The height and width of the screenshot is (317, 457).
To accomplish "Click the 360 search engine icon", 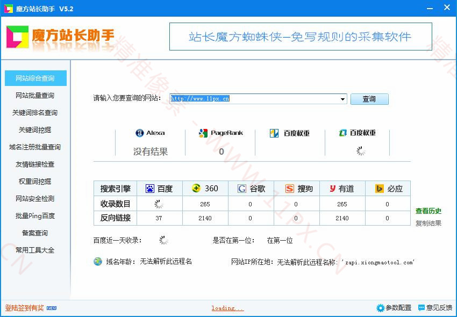I will pos(196,189).
